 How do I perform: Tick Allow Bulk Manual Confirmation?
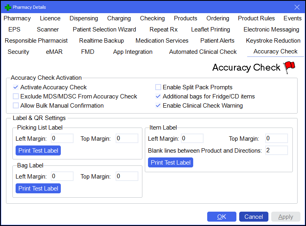coord(16,106)
